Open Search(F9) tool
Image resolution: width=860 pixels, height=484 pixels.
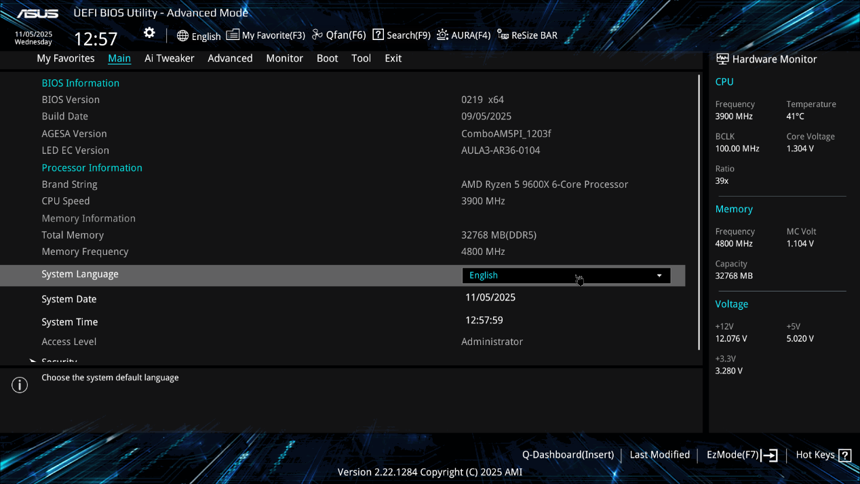(402, 35)
